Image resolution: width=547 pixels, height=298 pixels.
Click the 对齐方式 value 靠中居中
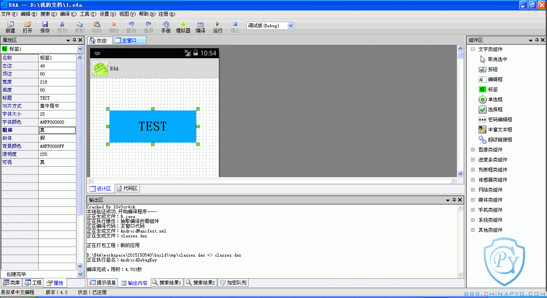point(57,106)
